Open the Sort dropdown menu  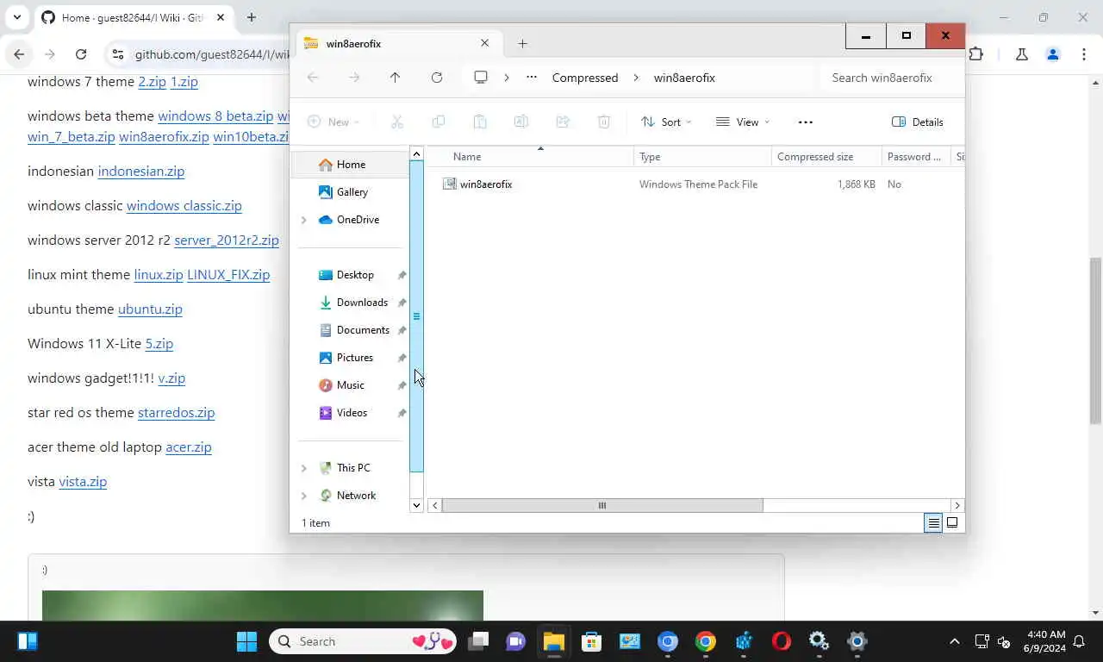pyautogui.click(x=666, y=122)
